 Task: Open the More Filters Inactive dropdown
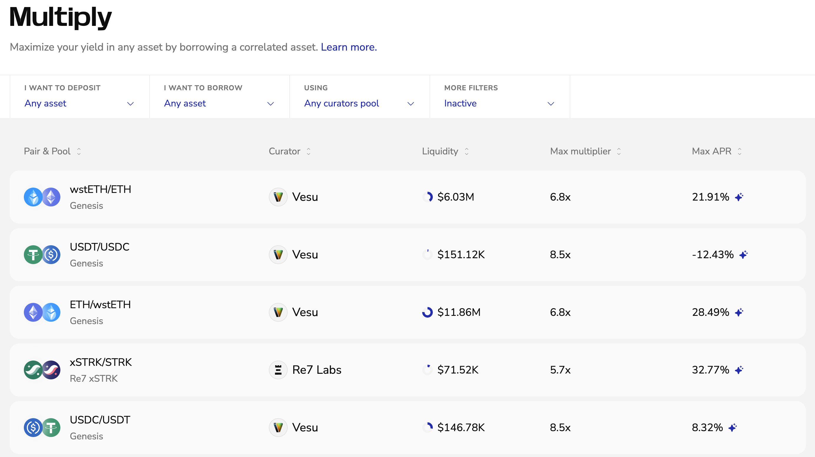(499, 103)
